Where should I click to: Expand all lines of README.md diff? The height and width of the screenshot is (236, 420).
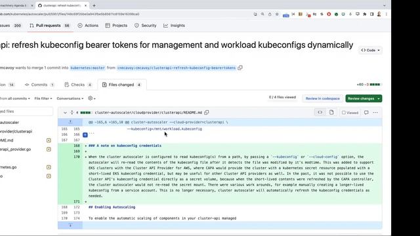72,113
